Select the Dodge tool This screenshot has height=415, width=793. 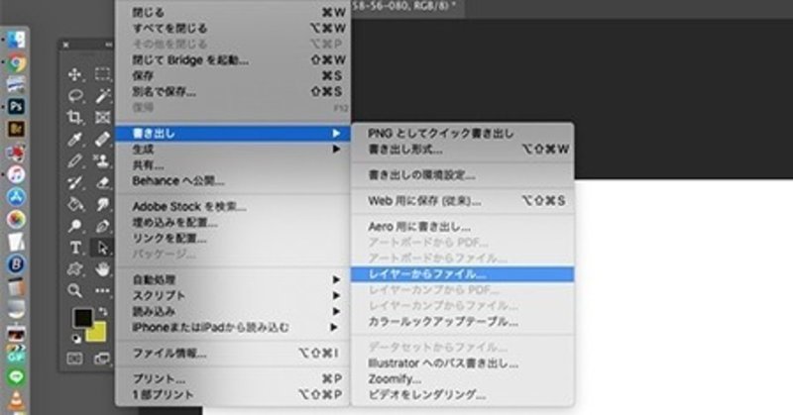[75, 226]
